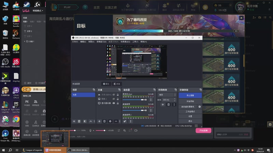
Task: Open Sources toolbar overflow three dots
Action: 120,121
